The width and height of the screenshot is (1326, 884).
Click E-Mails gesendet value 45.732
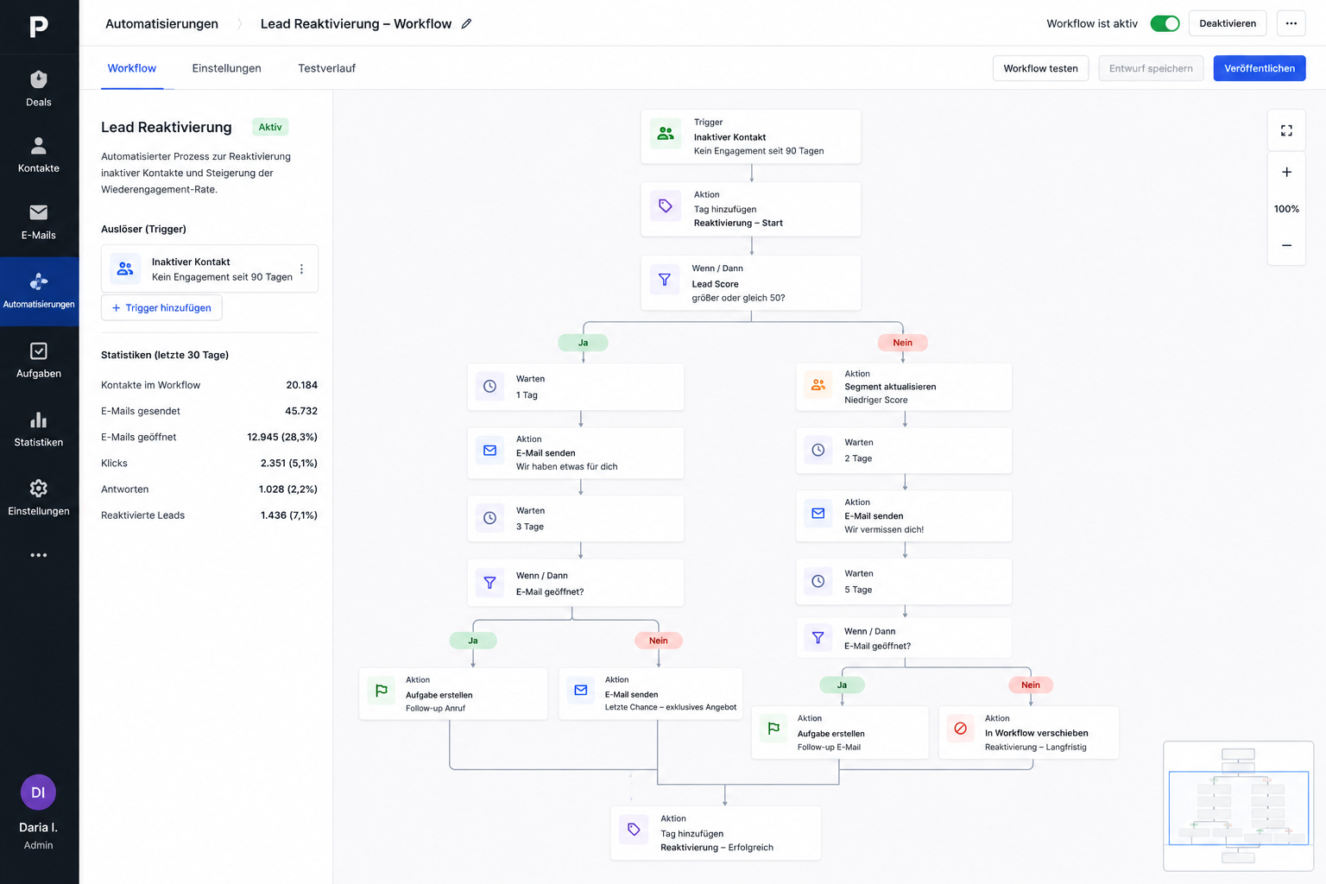[301, 411]
